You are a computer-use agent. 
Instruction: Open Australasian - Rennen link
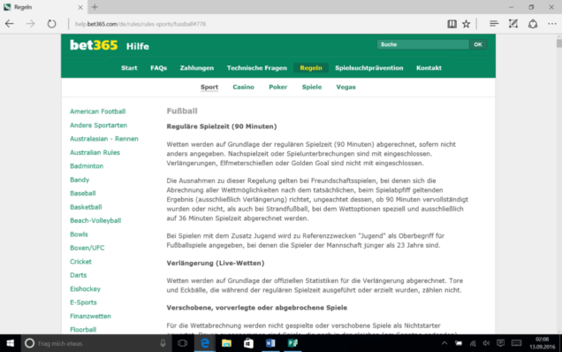click(x=104, y=139)
